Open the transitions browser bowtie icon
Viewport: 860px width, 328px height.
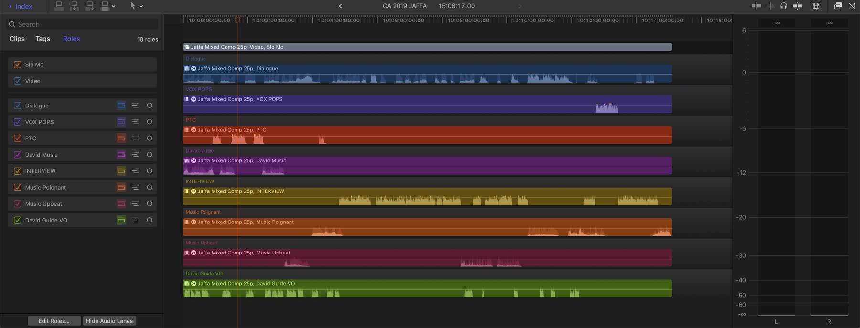pos(852,6)
